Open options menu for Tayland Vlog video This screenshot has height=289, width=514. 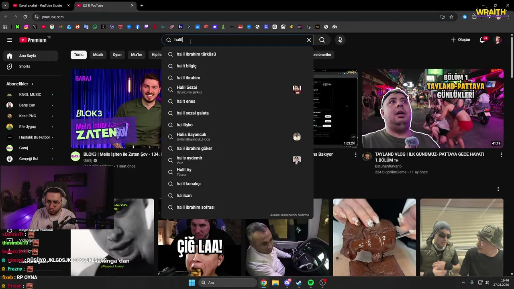coord(501,155)
